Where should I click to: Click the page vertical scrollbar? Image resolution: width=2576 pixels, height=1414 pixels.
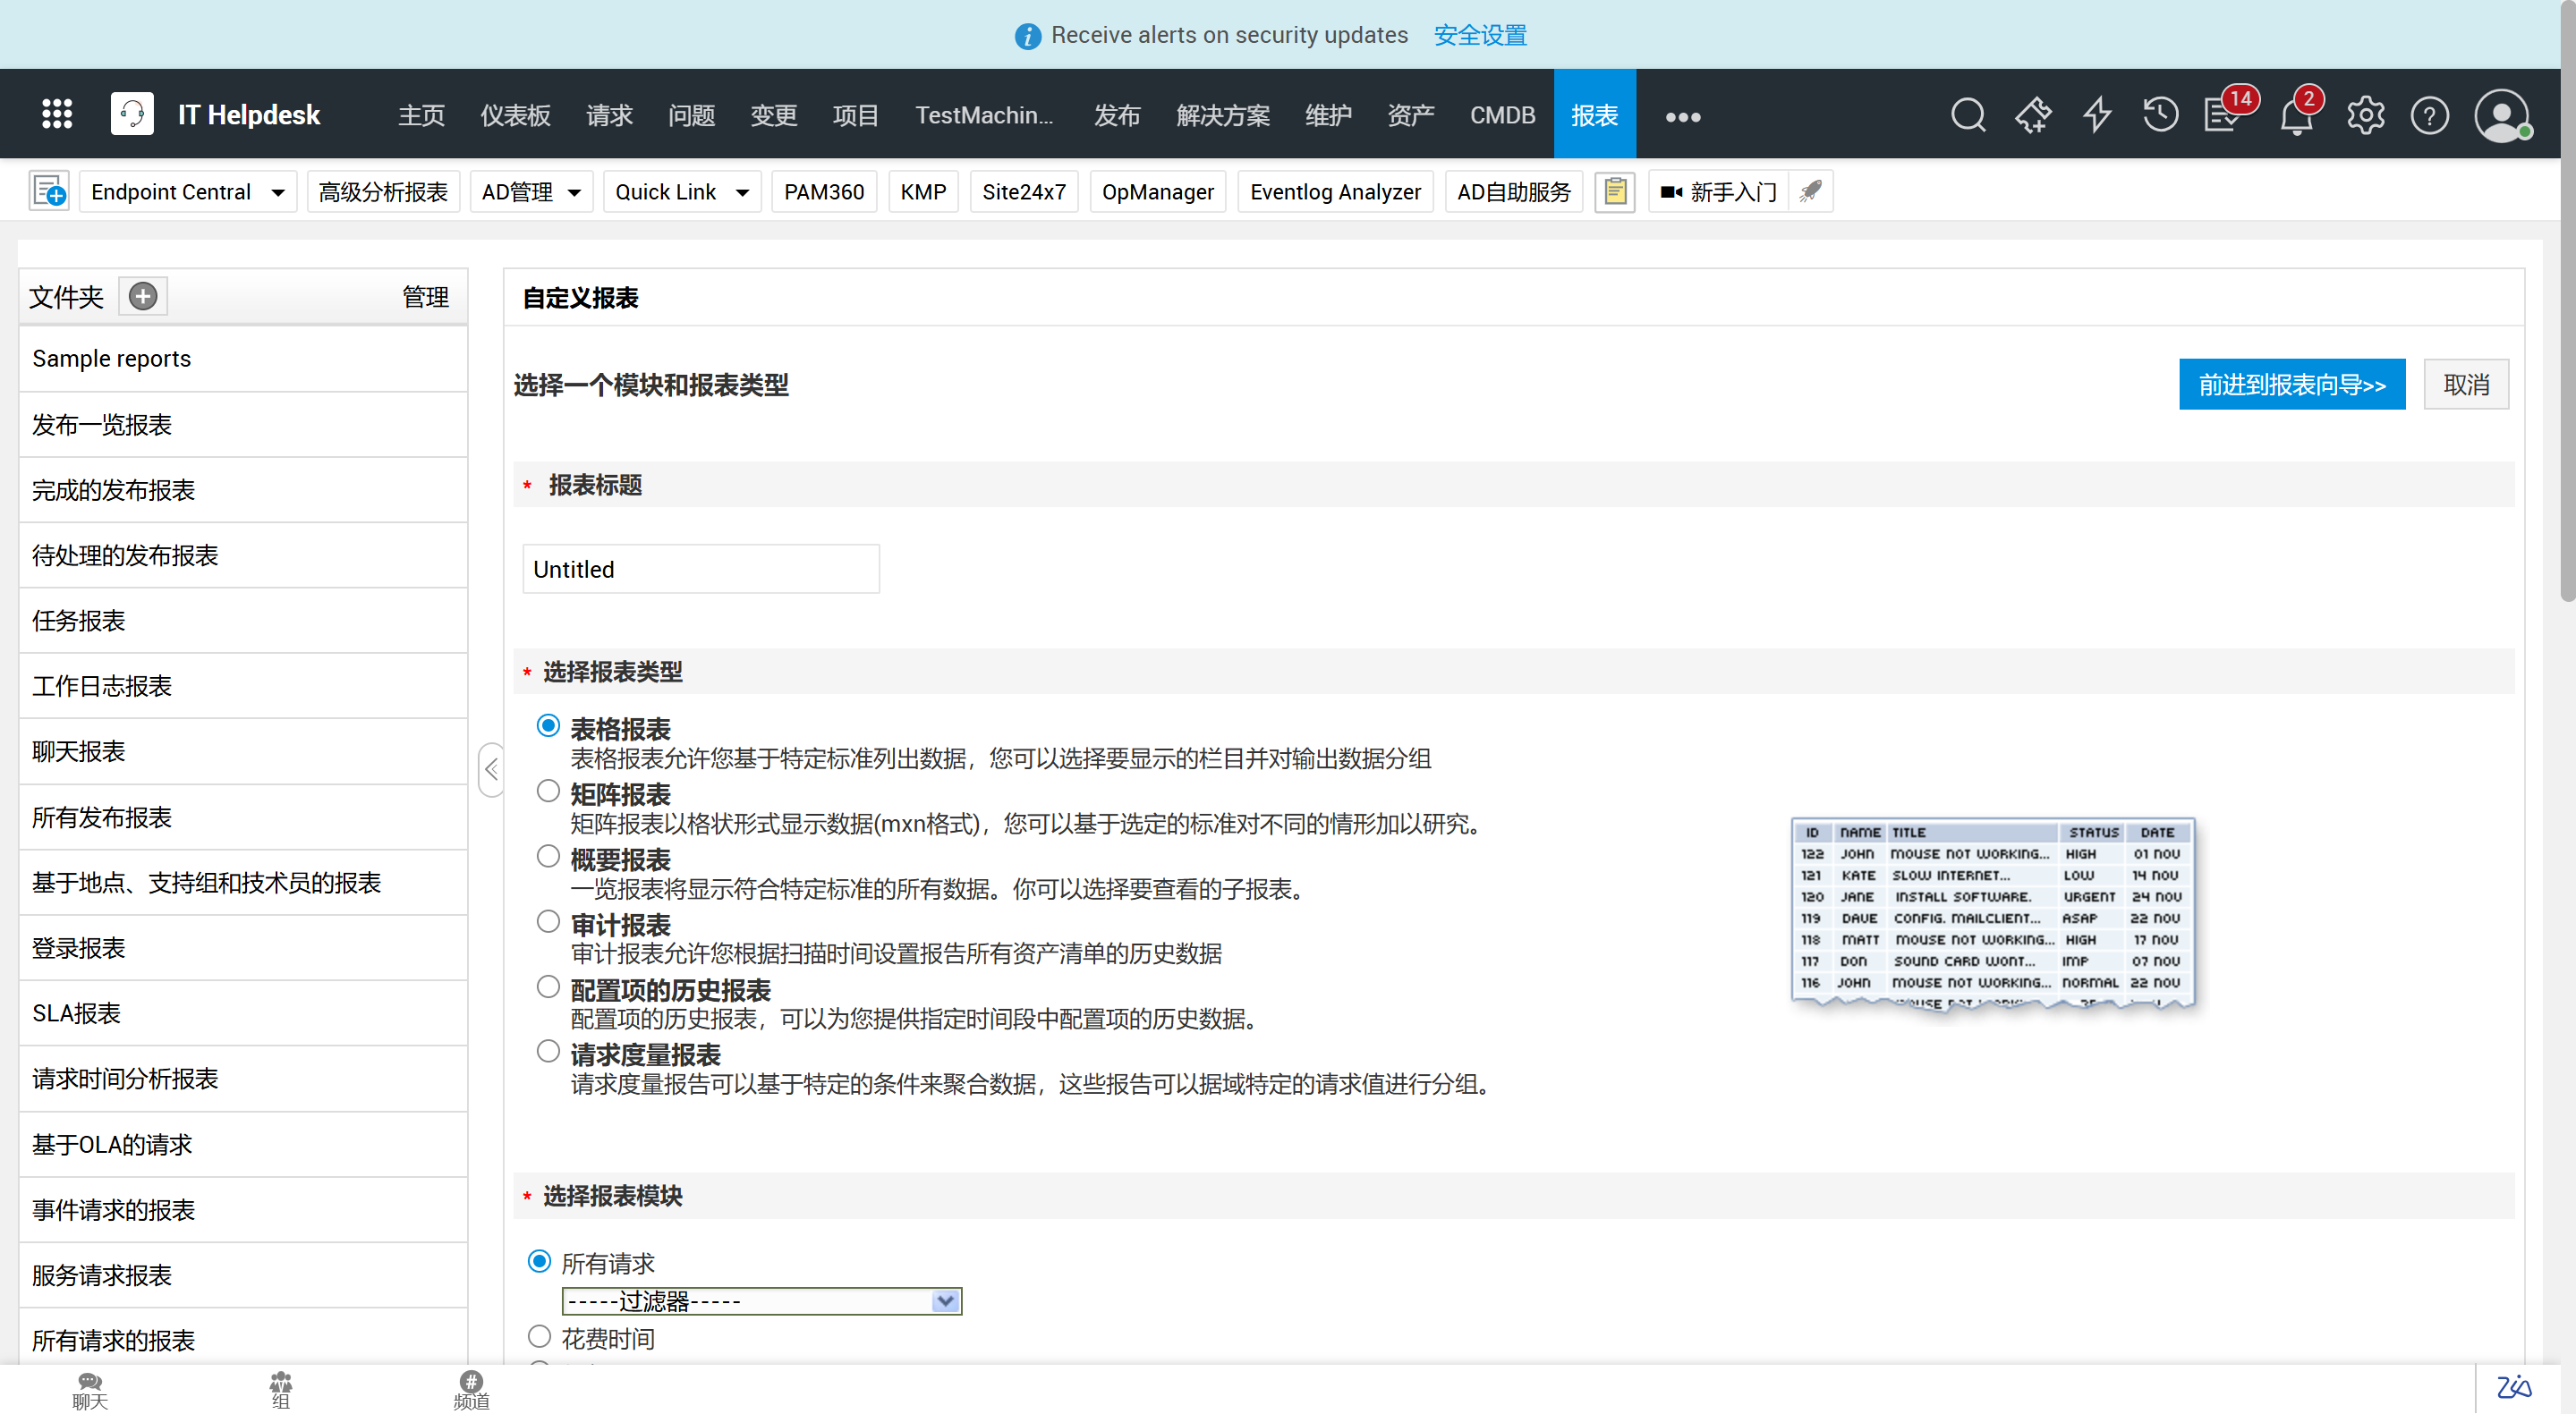(x=2566, y=300)
